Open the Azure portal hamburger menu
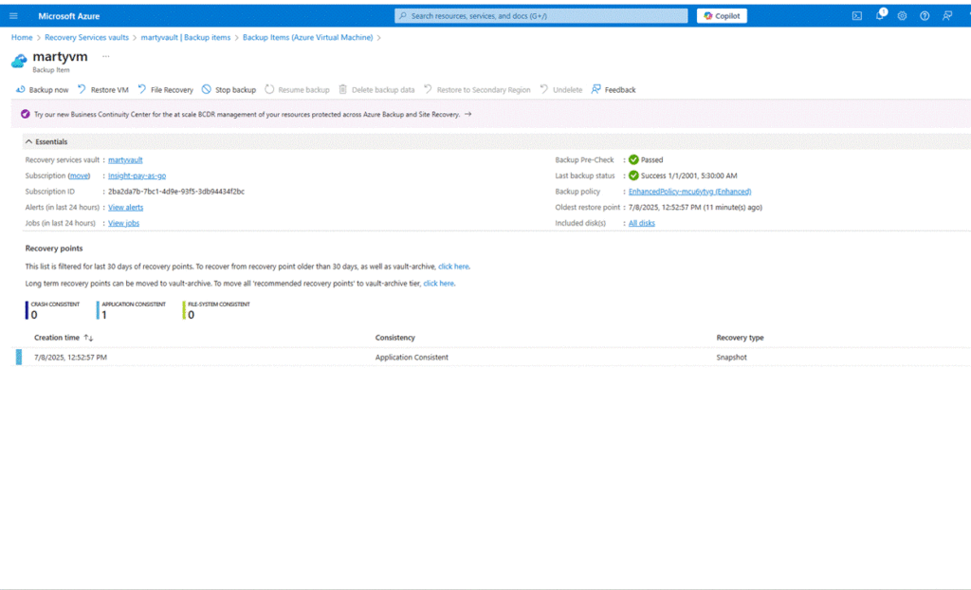This screenshot has width=971, height=590. [x=13, y=16]
